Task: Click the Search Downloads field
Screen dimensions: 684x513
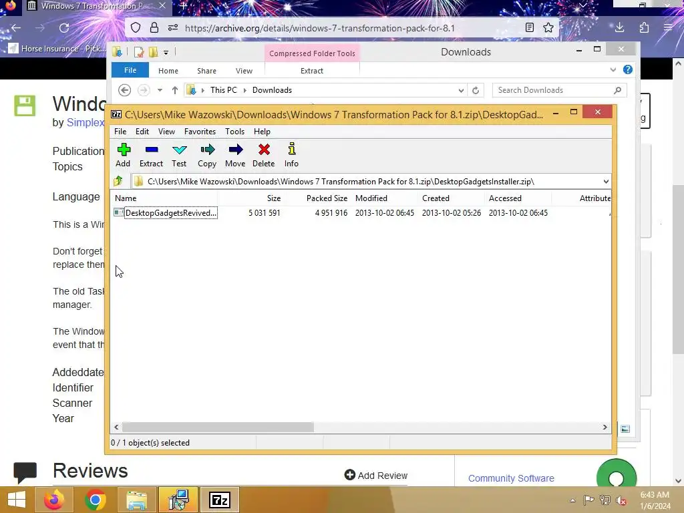Action: click(559, 90)
